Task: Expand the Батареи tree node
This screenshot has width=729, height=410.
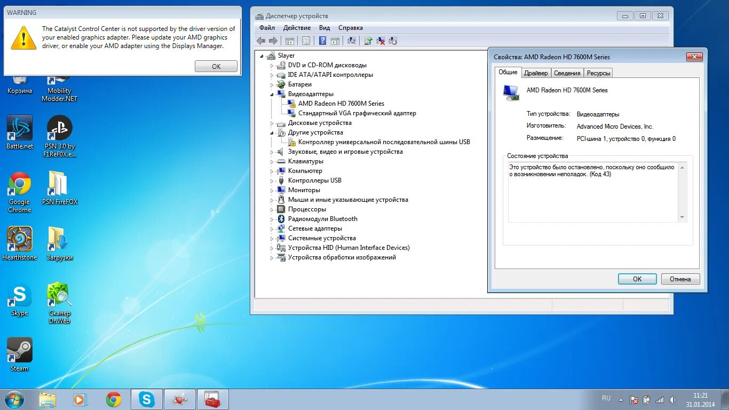Action: (271, 84)
